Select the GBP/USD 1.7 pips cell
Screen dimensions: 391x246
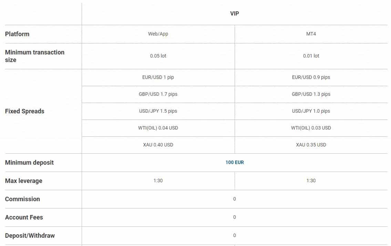pyautogui.click(x=158, y=94)
